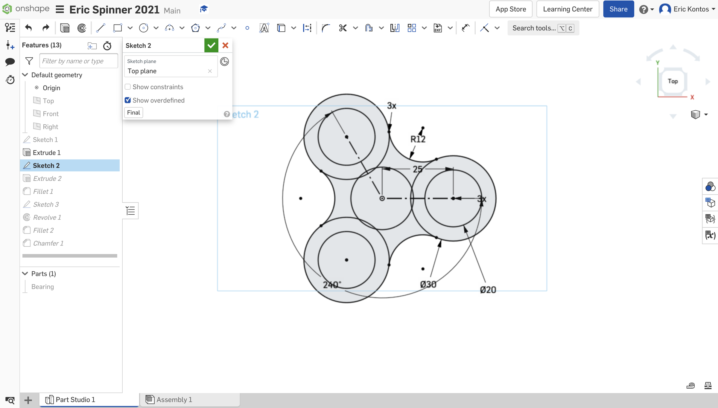This screenshot has width=718, height=408.
Task: Select the Trim tool
Action: pos(343,28)
